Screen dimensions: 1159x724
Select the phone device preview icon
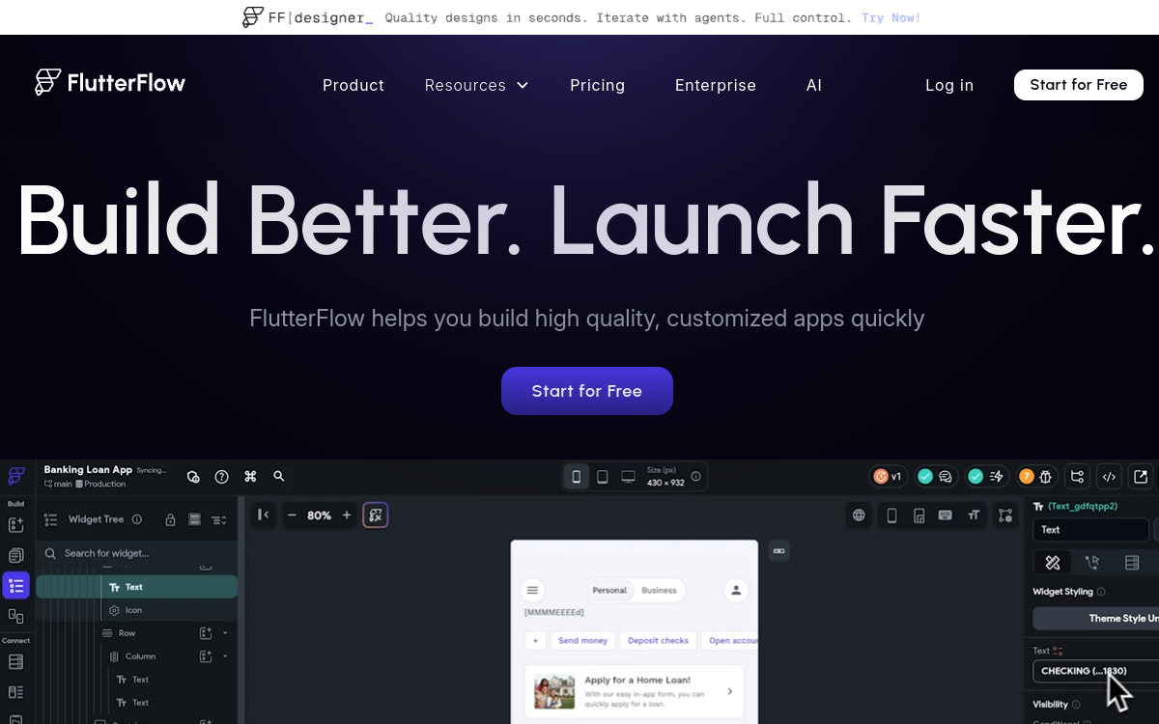[x=577, y=477]
